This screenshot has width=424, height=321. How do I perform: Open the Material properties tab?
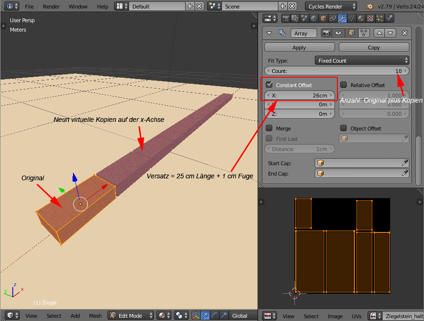361,19
